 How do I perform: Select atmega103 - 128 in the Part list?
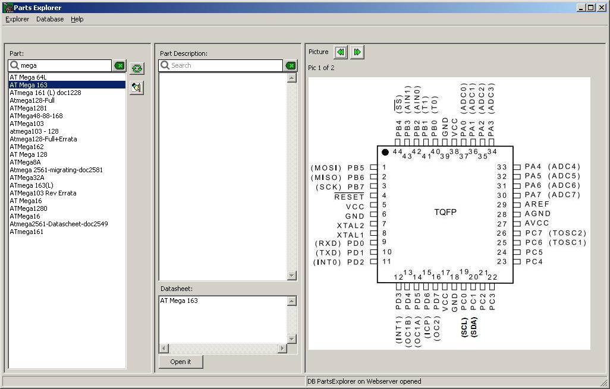(x=67, y=131)
